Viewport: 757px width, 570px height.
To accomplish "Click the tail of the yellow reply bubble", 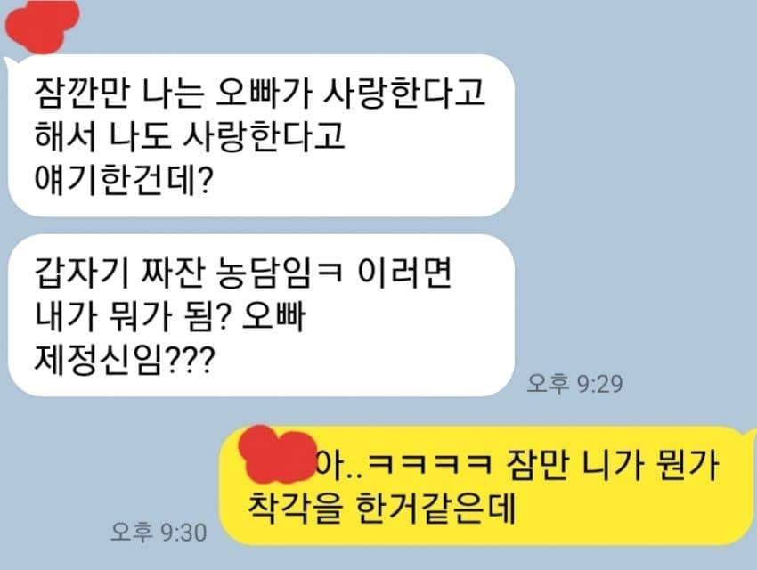I will (x=748, y=436).
